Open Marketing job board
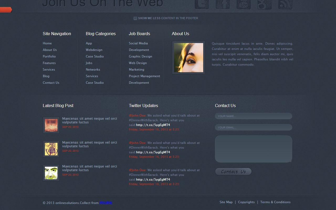The image size is (336, 210). (136, 70)
